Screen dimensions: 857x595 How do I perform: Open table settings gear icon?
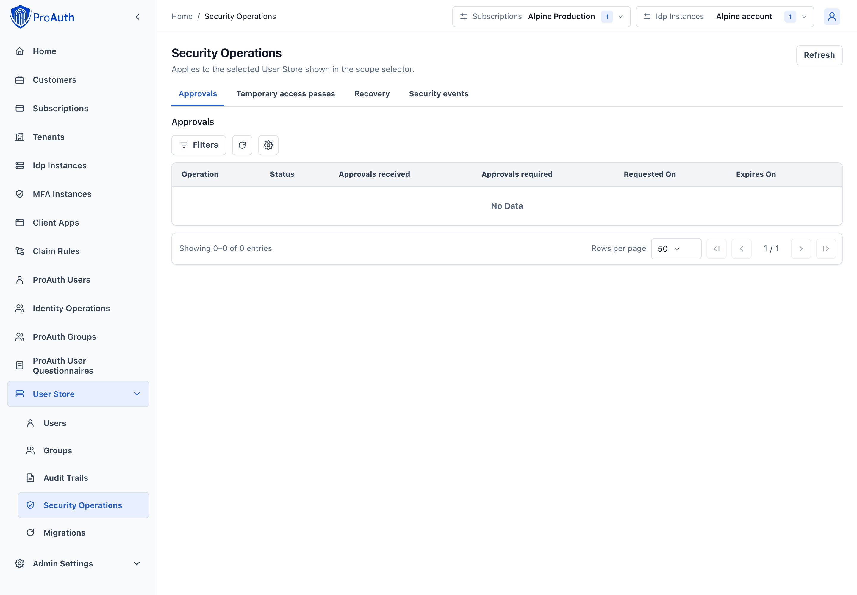click(268, 145)
